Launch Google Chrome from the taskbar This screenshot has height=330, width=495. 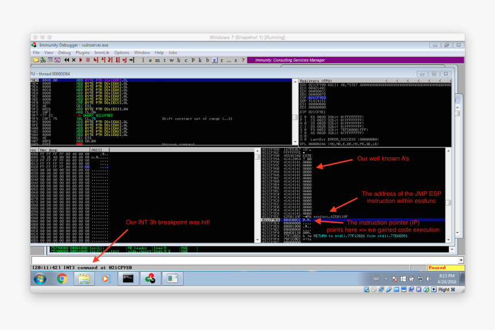click(x=62, y=279)
